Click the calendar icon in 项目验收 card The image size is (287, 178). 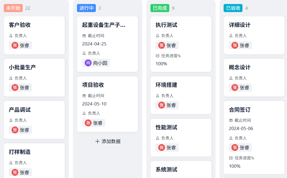(x=84, y=96)
